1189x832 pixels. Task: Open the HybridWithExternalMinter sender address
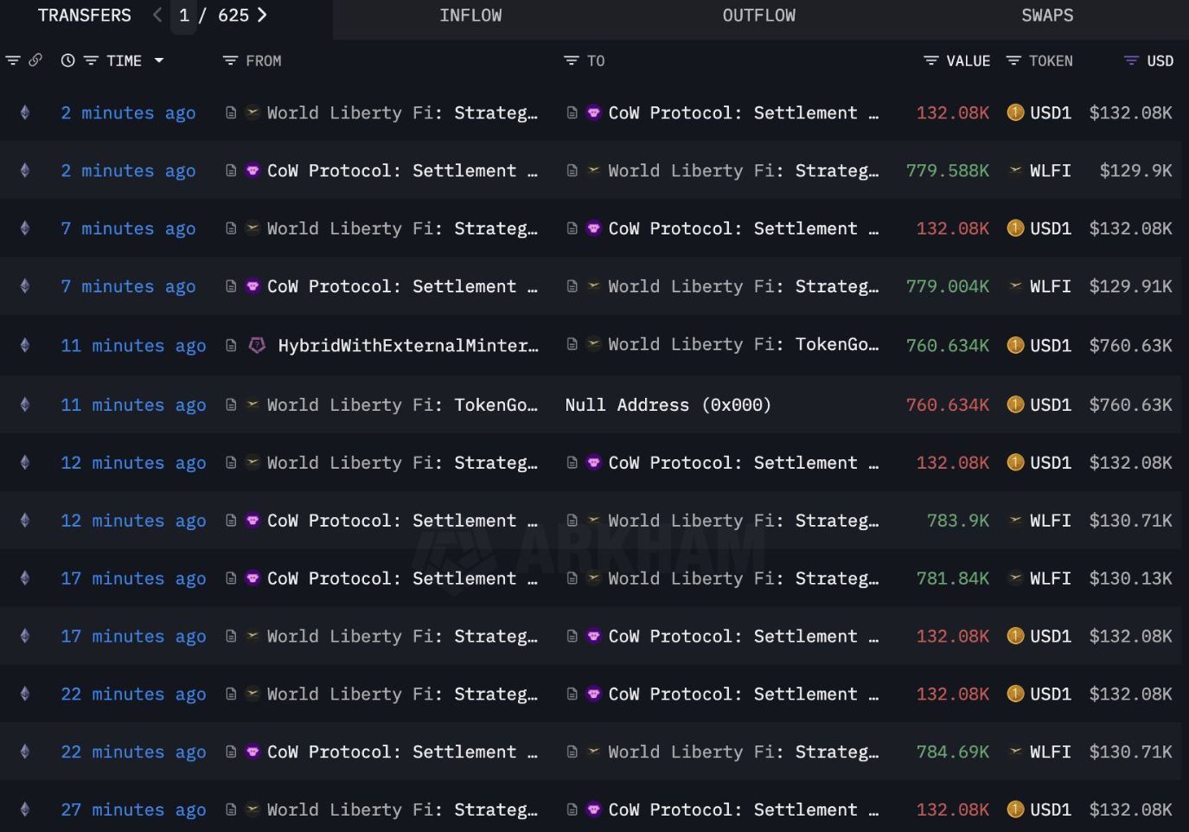click(407, 346)
